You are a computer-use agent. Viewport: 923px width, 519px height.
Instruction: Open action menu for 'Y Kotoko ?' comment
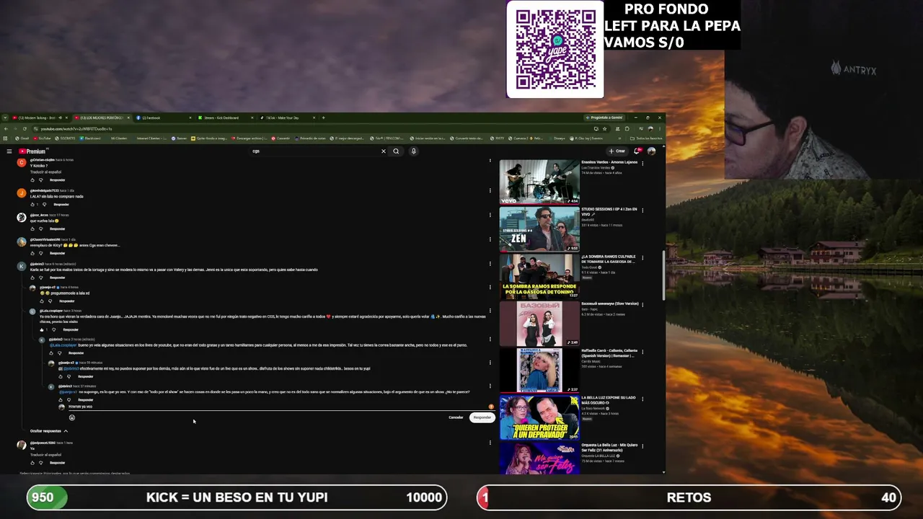[490, 161]
